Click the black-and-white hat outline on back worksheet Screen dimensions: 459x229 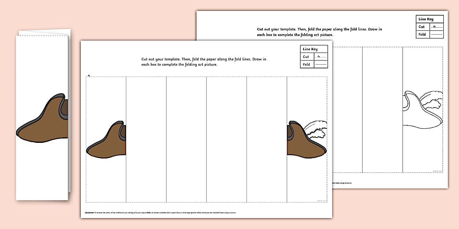tap(423, 109)
